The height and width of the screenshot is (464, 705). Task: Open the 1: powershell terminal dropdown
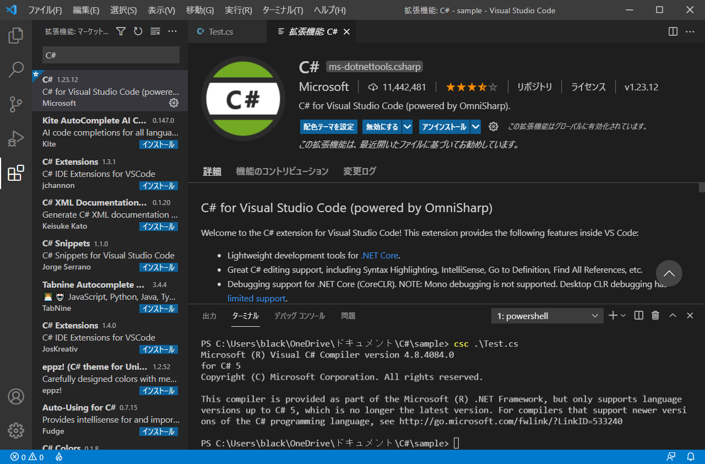click(546, 315)
